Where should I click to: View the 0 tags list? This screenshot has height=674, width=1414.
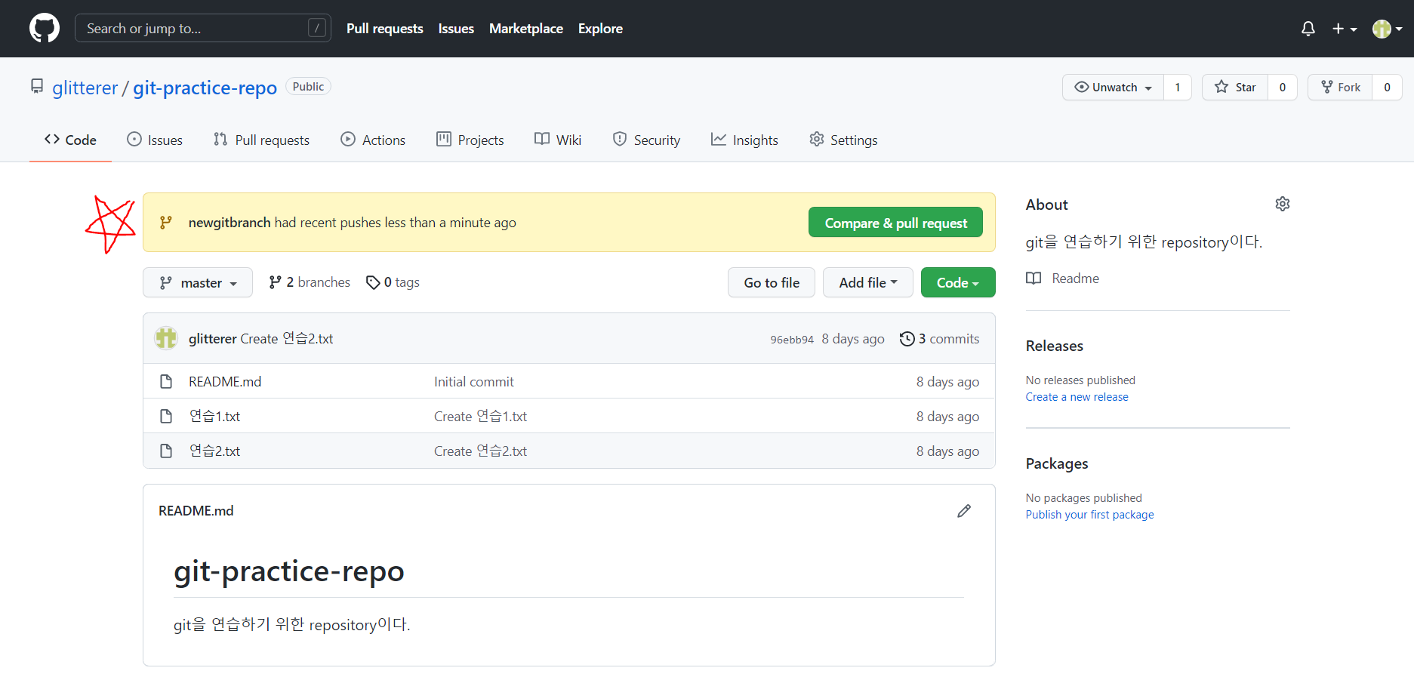393,282
